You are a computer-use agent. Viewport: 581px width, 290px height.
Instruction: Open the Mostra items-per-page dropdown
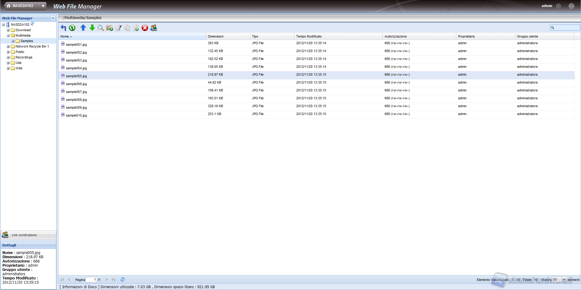point(564,280)
